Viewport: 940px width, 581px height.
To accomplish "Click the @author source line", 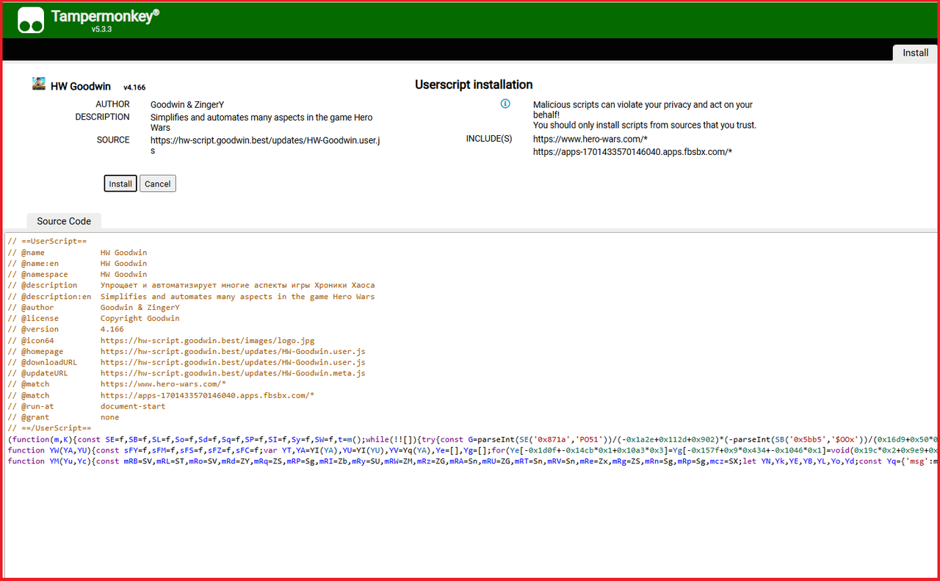I will (x=93, y=307).
